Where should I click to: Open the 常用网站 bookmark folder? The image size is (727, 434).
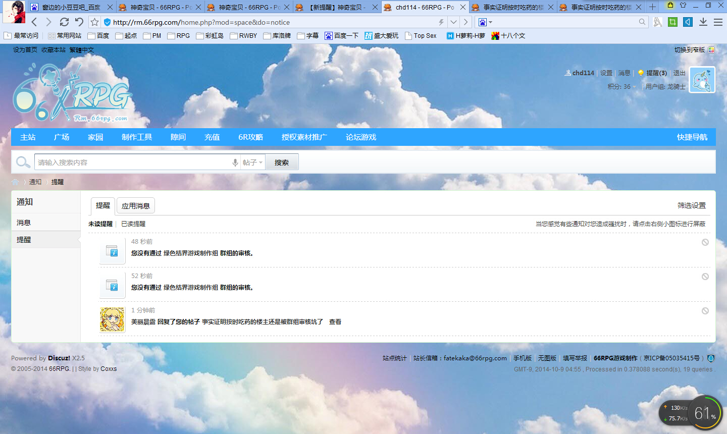[65, 36]
